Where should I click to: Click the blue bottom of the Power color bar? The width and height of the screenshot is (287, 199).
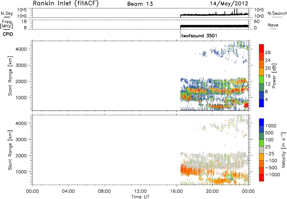click(262, 103)
